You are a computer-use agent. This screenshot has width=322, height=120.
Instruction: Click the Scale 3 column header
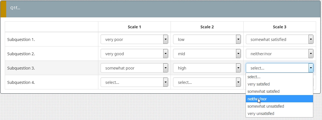coord(279,27)
